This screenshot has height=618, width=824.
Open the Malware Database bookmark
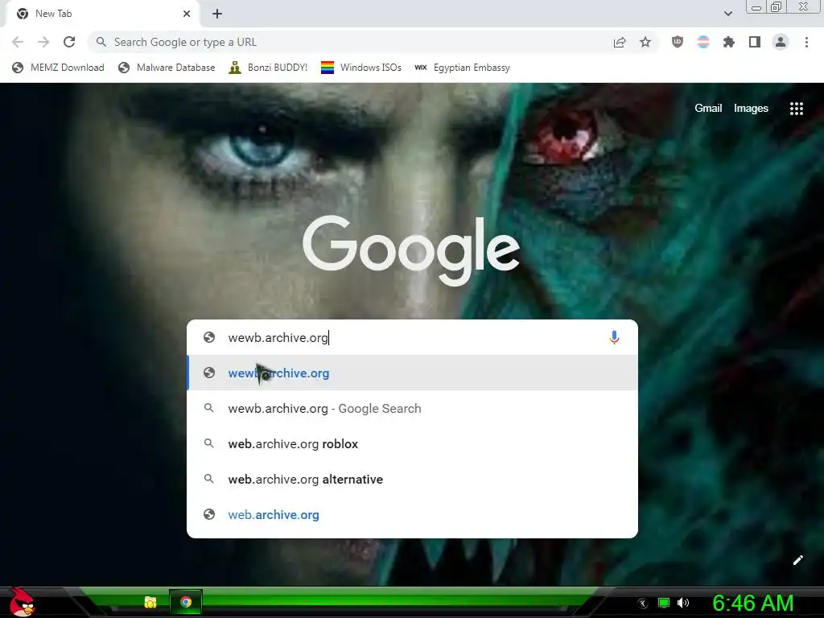click(167, 68)
